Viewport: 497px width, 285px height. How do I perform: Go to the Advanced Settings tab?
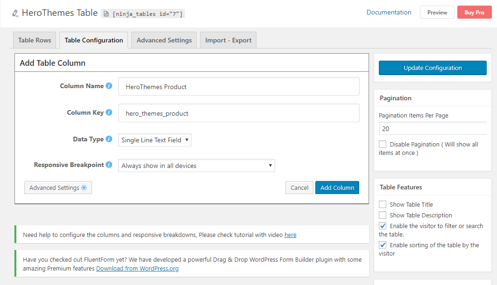click(x=164, y=40)
